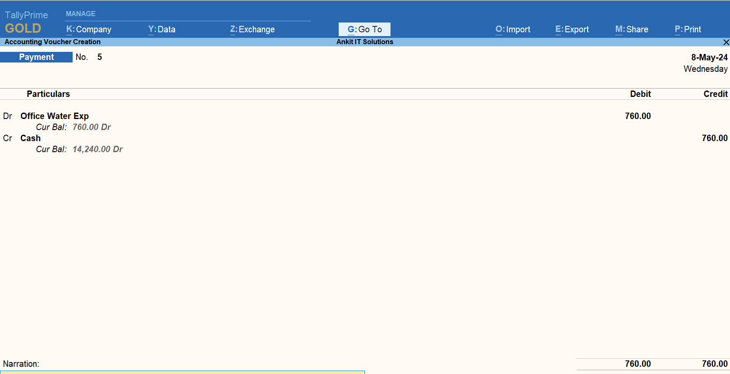Click the debit amount for Office Water Exp
730x374 pixels.
pos(637,116)
